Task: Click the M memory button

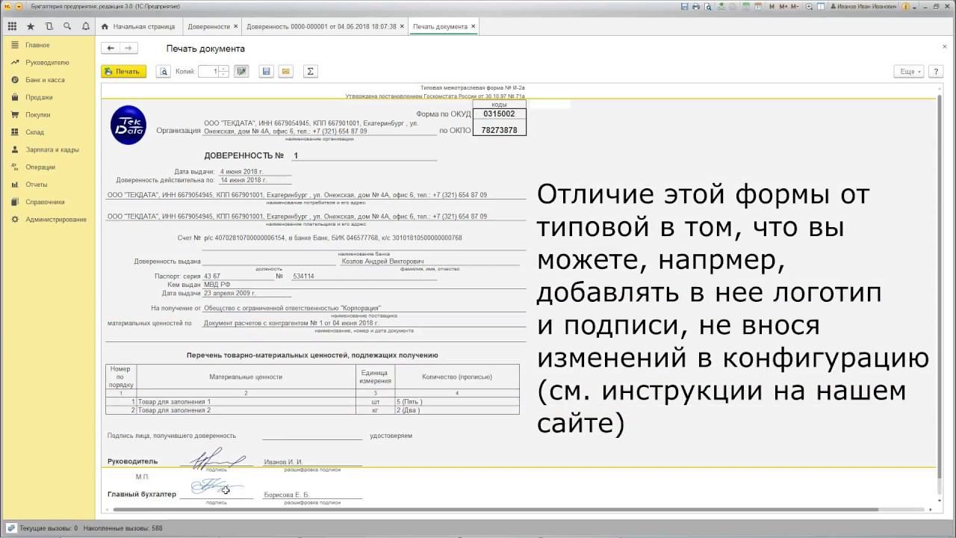Action: (x=772, y=6)
